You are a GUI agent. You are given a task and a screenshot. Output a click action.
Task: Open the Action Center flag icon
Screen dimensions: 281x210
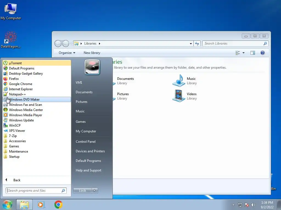click(x=247, y=205)
